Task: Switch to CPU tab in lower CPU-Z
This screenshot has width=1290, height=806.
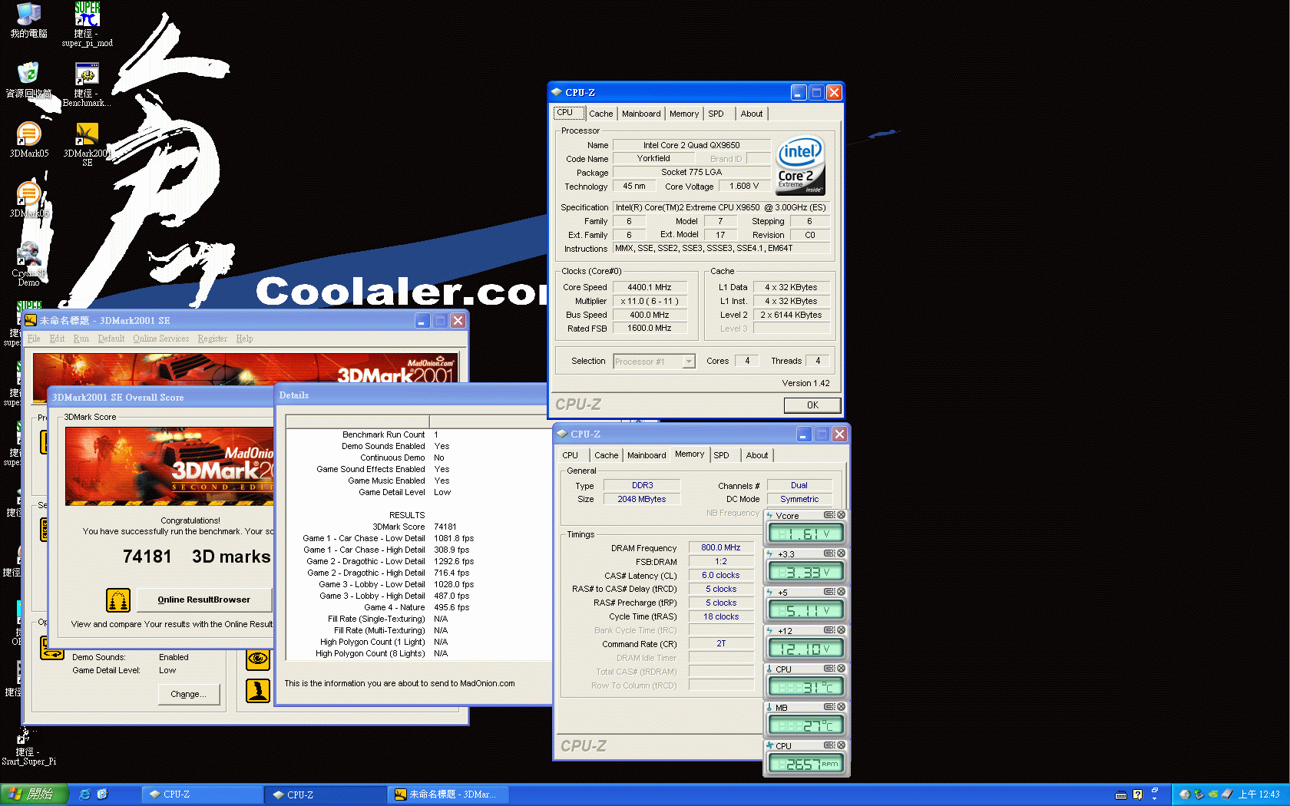Action: point(571,455)
